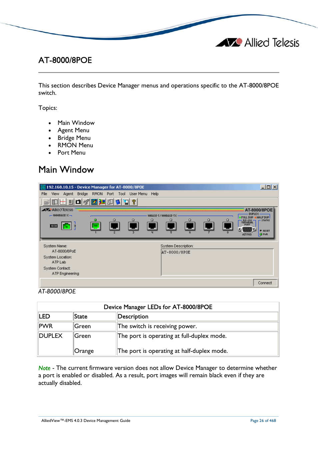Click the colored arrows toolbar icon
The height and width of the screenshot is (451, 318).
(x=102, y=202)
